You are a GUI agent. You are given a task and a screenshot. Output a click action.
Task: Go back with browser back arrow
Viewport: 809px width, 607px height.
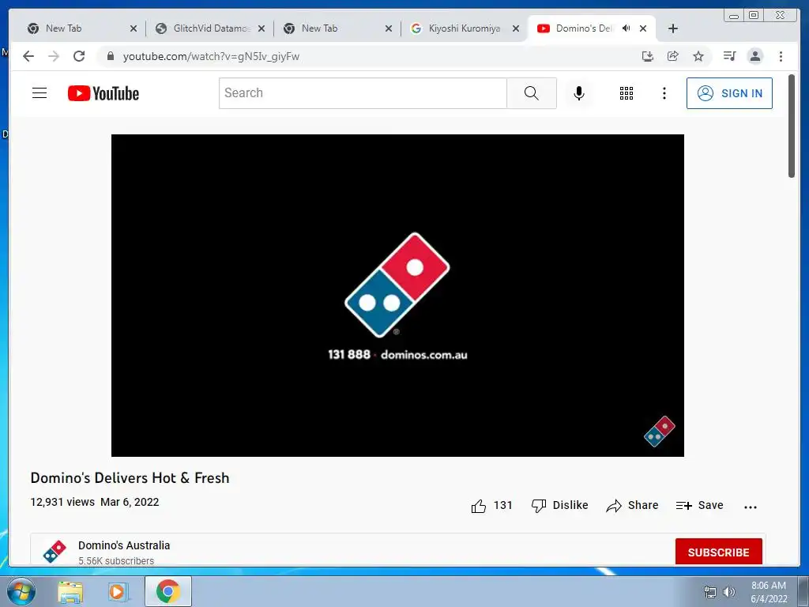(28, 56)
